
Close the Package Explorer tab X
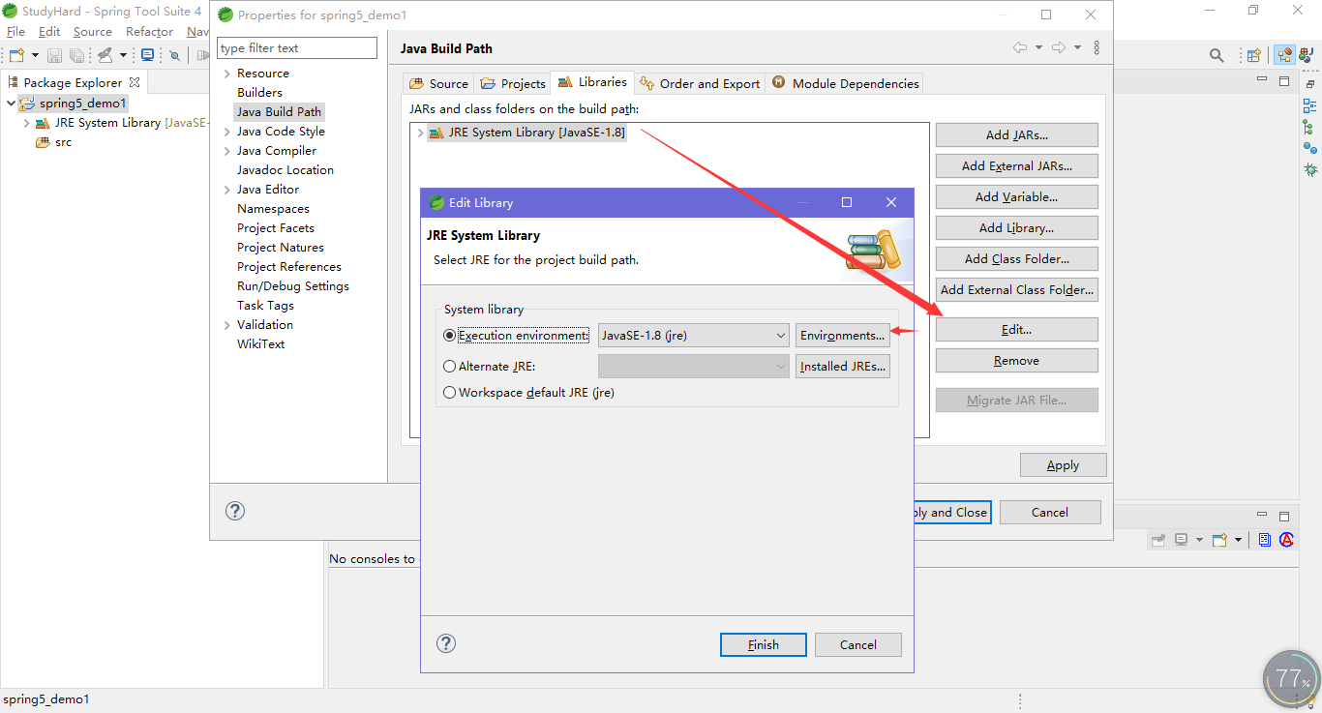pyautogui.click(x=135, y=82)
